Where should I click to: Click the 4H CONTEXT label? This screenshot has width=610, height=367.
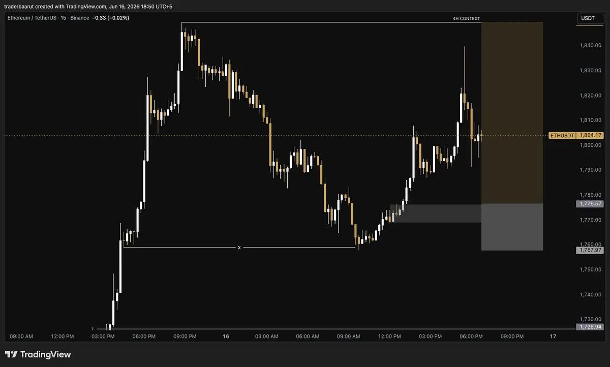466,19
